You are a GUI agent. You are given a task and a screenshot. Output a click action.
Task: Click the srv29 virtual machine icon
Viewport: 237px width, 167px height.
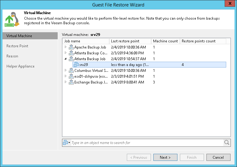pyautogui.click(x=76, y=65)
